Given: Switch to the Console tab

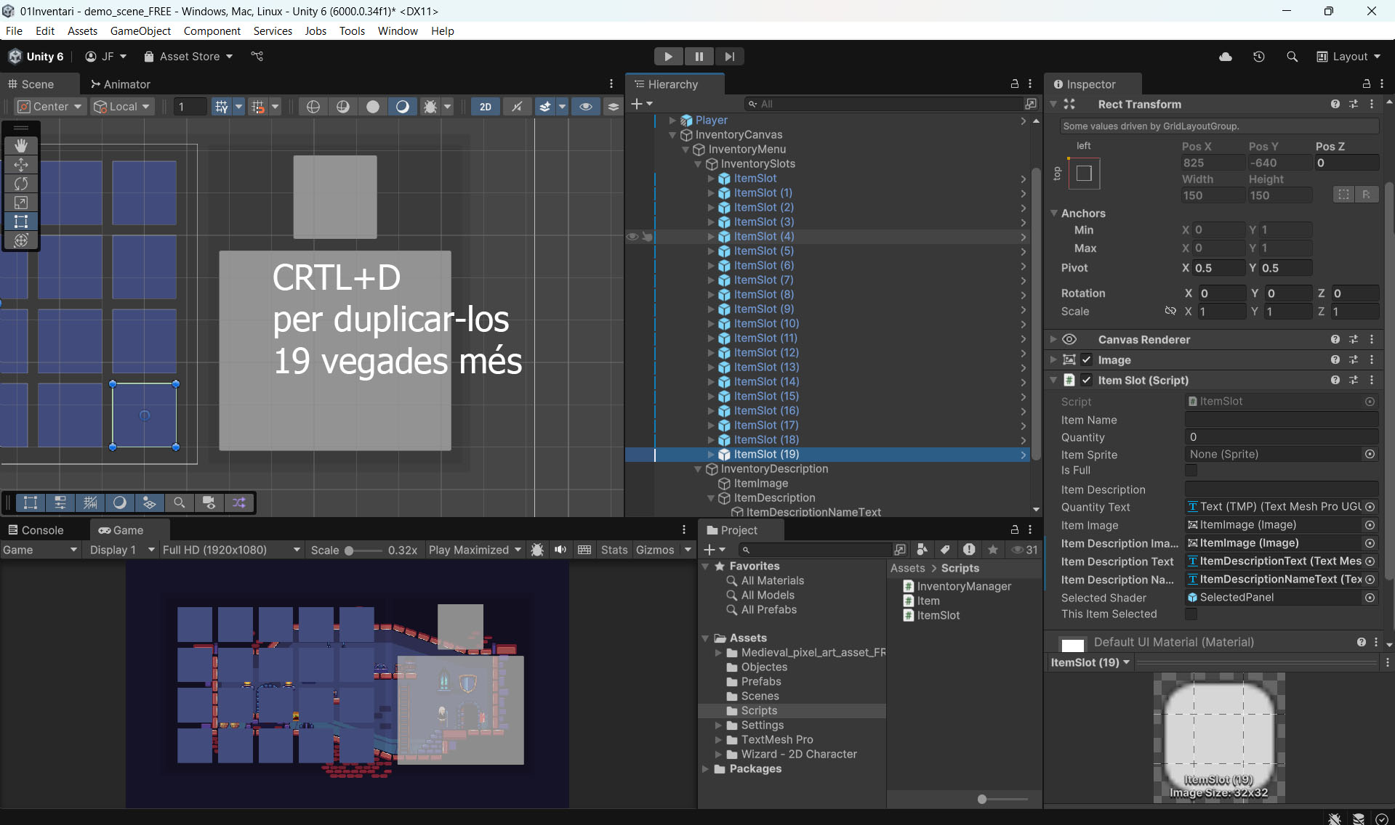Looking at the screenshot, I should pos(36,530).
